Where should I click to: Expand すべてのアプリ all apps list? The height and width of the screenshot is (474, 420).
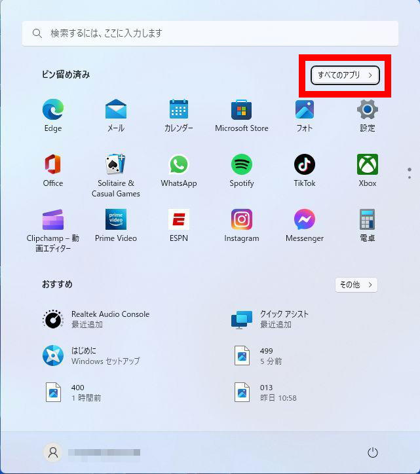[x=345, y=75]
